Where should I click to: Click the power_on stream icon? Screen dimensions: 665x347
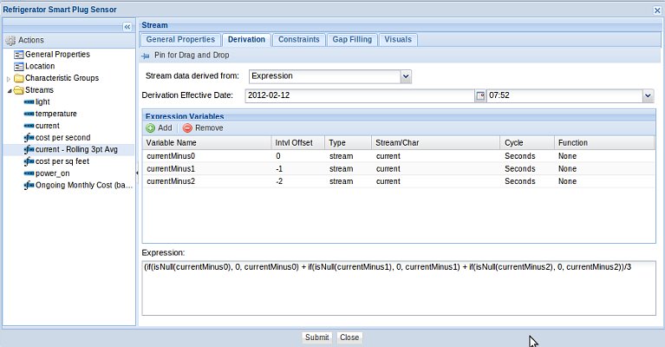pos(29,173)
